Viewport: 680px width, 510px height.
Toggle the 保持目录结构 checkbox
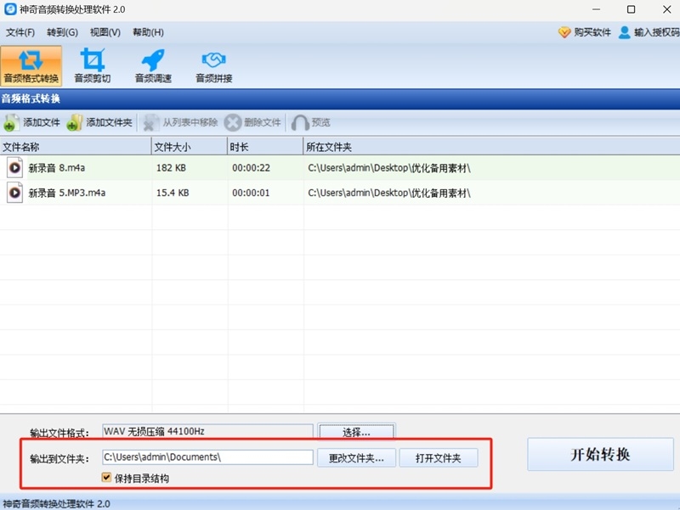(x=106, y=478)
